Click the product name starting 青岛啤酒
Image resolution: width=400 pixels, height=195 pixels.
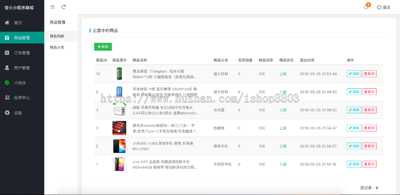tap(164, 74)
